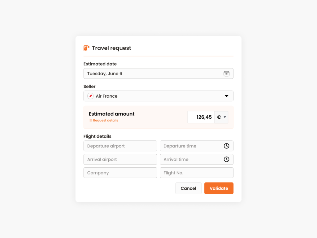This screenshot has width=317, height=238.
Task: Open the Arrival time clock picker
Action: (x=227, y=159)
